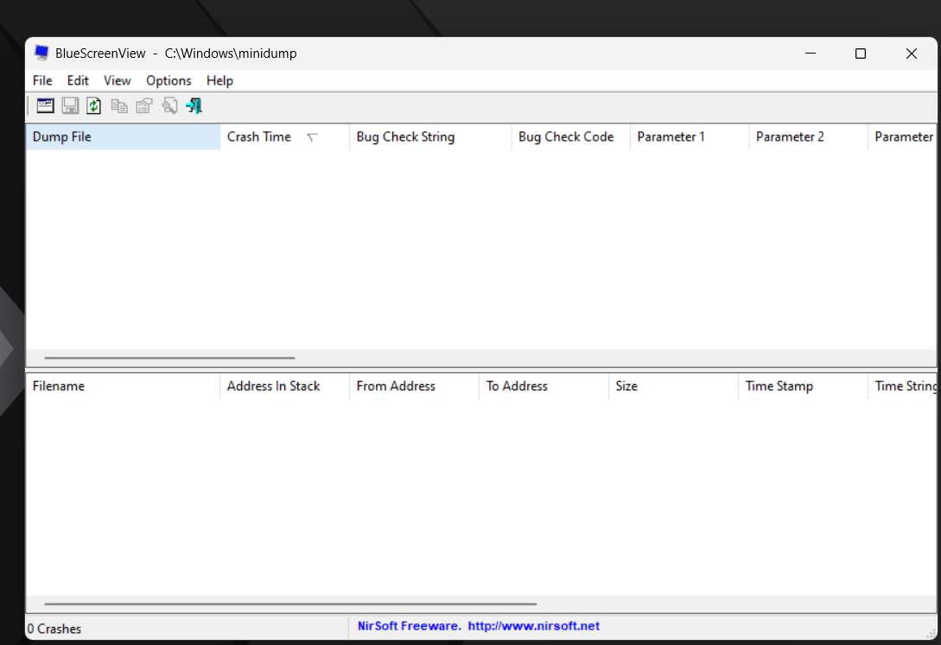Open the View menu
This screenshot has height=645, width=941.
[117, 80]
